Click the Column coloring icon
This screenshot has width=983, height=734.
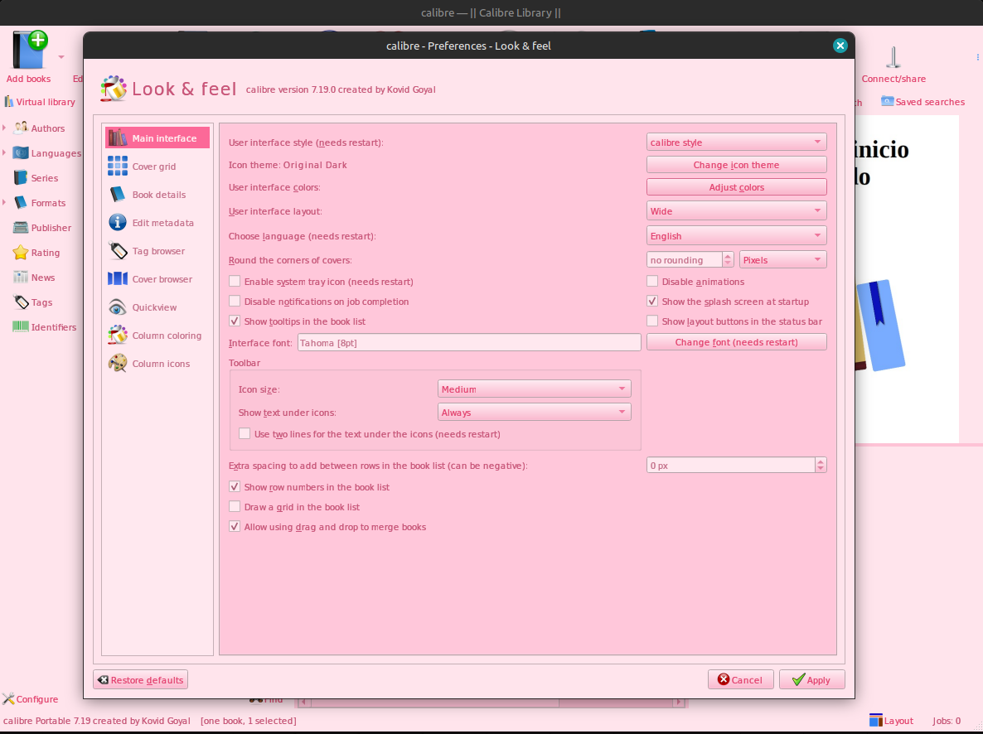117,336
